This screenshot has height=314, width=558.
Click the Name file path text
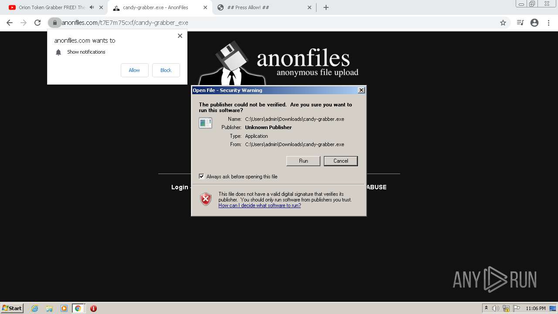[x=295, y=119]
